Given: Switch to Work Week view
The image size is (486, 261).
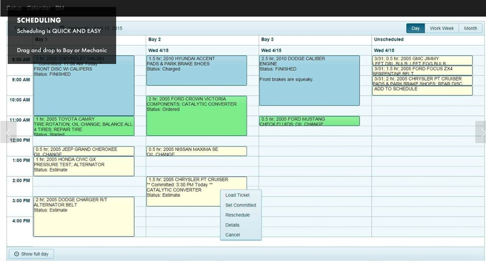Looking at the screenshot, I should 442,28.
